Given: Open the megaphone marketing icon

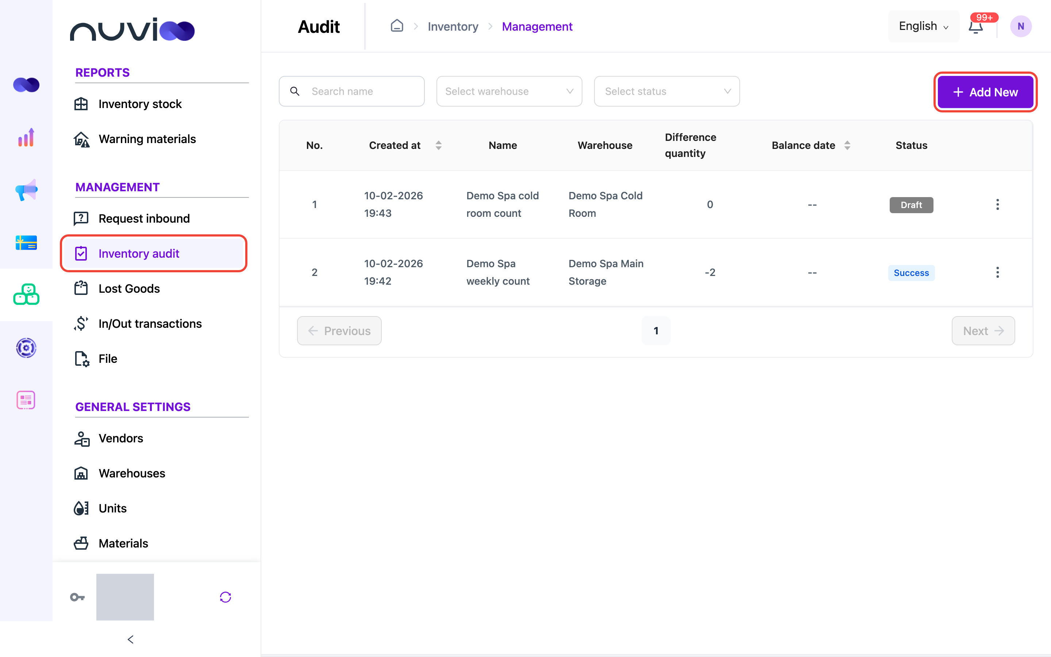Looking at the screenshot, I should (26, 190).
